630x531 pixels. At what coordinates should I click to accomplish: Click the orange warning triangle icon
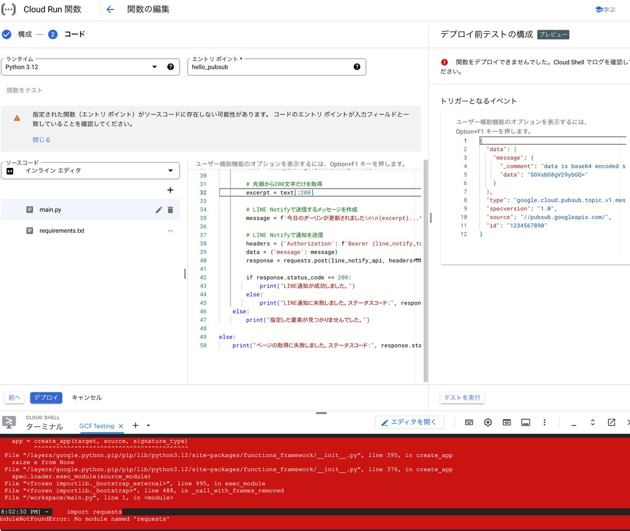click(x=17, y=119)
